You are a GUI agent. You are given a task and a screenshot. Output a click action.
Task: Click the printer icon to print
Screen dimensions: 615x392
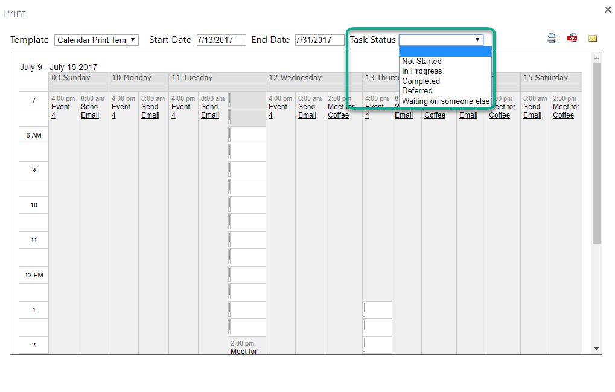point(552,39)
